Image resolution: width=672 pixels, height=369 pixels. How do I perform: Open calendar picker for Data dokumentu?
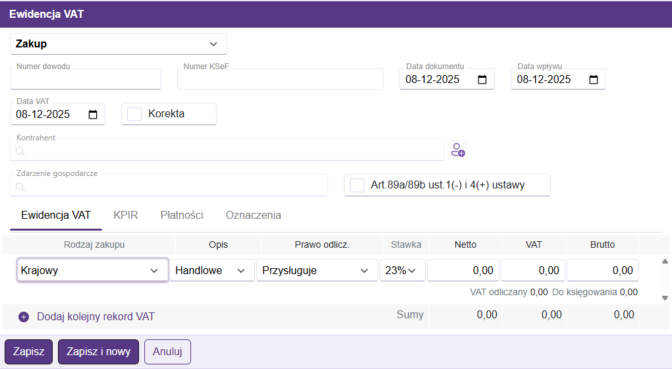coord(482,80)
